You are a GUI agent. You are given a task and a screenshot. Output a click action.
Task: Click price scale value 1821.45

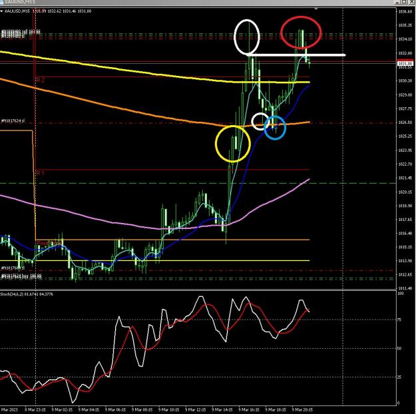pyautogui.click(x=405, y=178)
